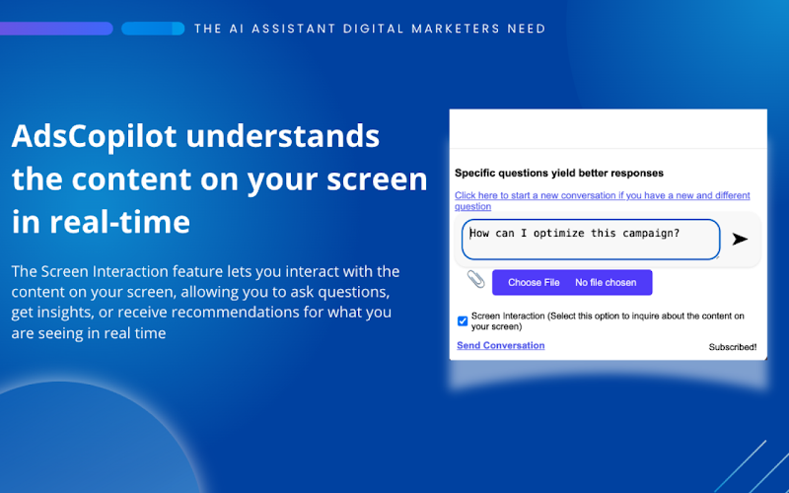Start a new conversation via the link
Screen dimensions: 789x493
click(x=603, y=201)
